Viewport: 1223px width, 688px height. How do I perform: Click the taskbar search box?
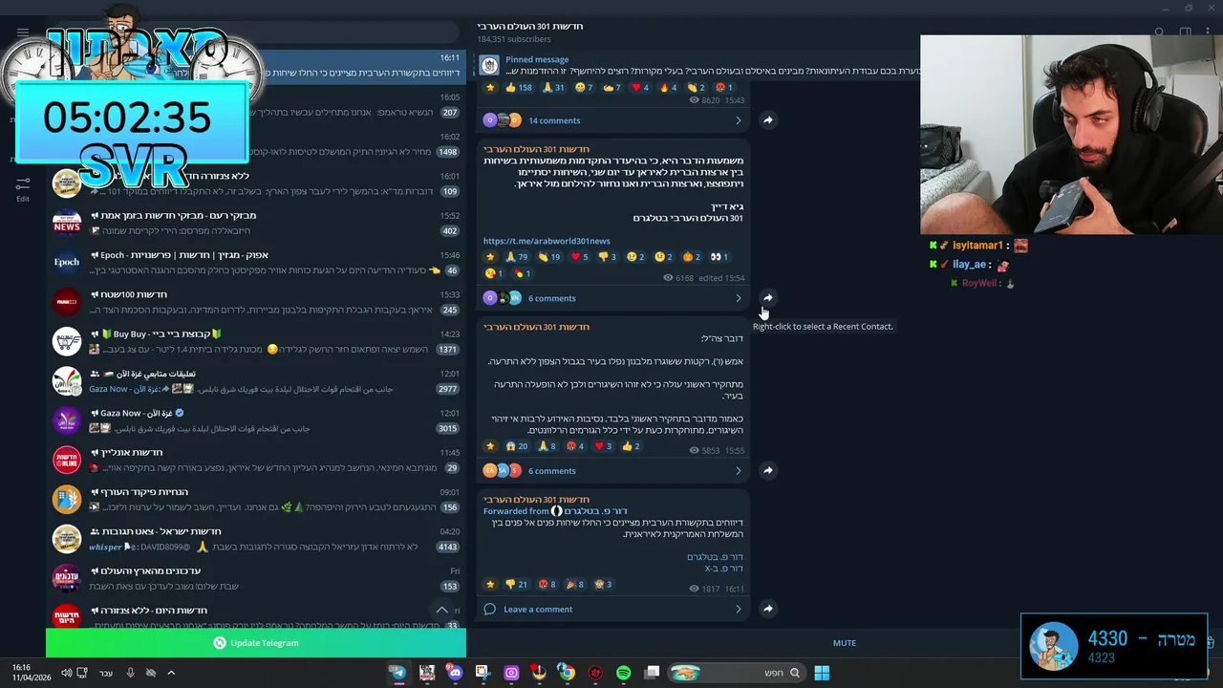click(x=738, y=673)
